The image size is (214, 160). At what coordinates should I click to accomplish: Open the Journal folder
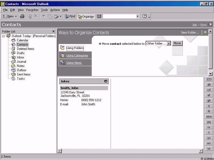[21, 62]
